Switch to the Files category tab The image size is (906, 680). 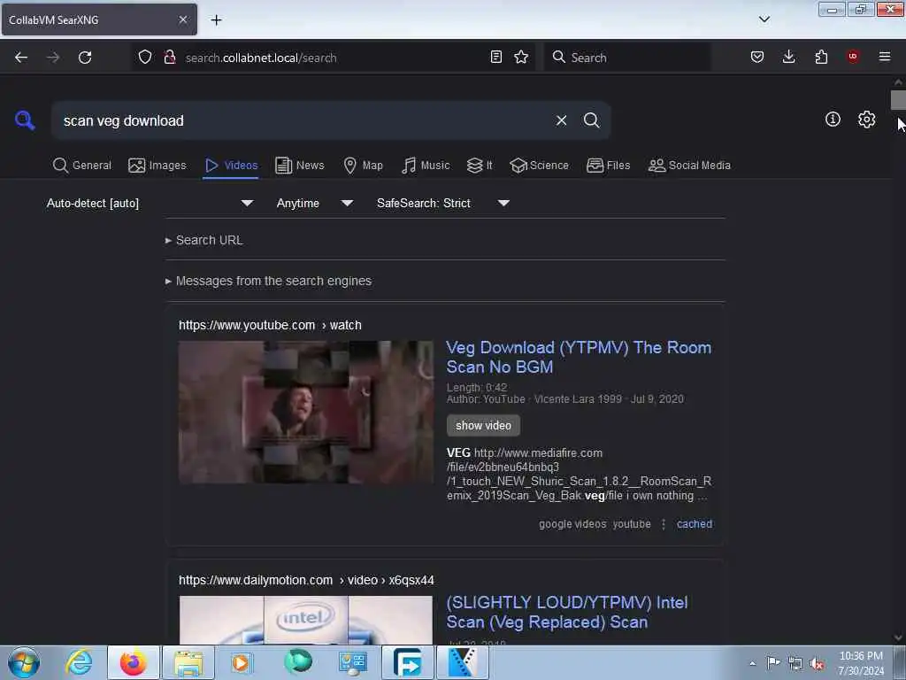pyautogui.click(x=608, y=166)
